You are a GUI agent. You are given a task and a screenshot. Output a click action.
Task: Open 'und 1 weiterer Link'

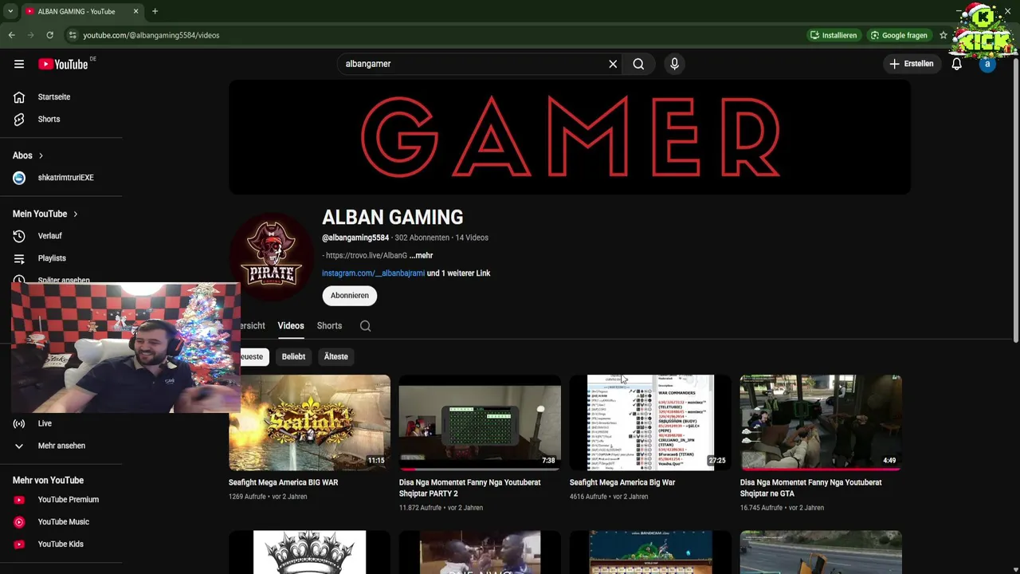coord(459,273)
